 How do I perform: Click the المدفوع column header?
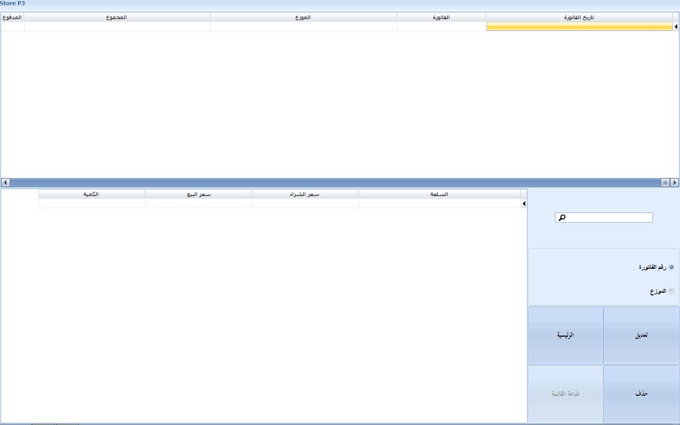click(12, 18)
